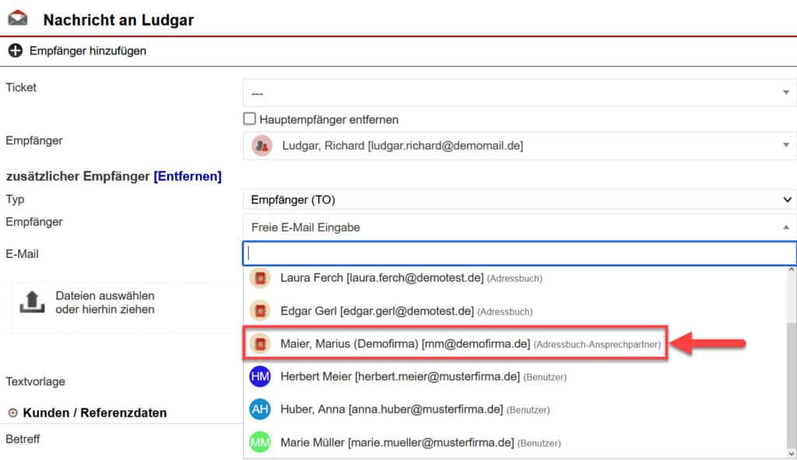Open the Typ dropdown showing Empfänger (TO)
Viewport: 797px width, 460px height.
click(x=518, y=200)
